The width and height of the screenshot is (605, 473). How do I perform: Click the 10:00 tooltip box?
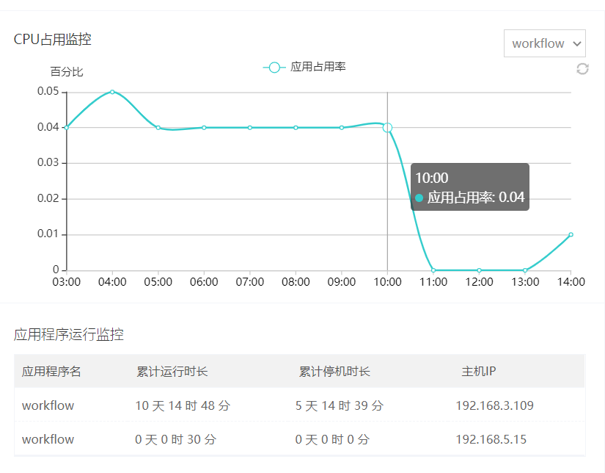point(470,187)
